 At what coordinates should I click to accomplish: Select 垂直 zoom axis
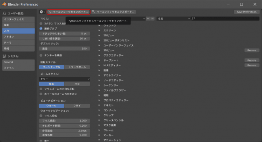(52, 84)
